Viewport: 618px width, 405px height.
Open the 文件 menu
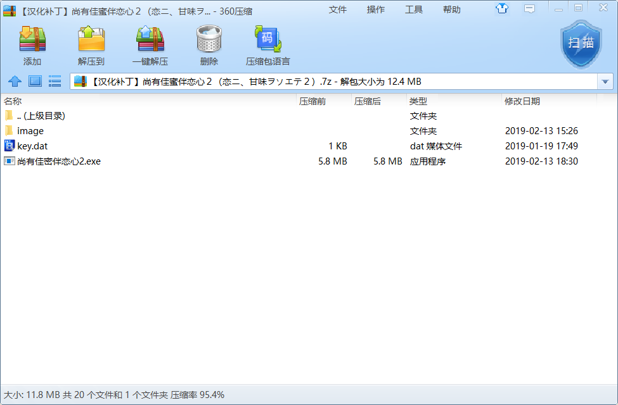[x=338, y=10]
